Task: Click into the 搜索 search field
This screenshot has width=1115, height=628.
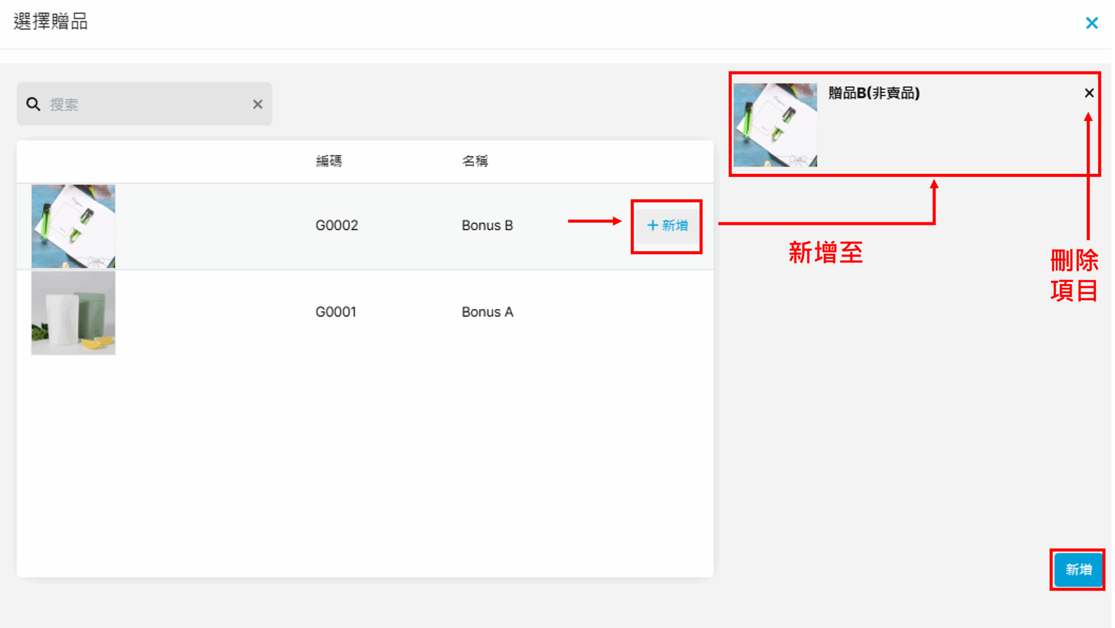Action: coord(148,104)
